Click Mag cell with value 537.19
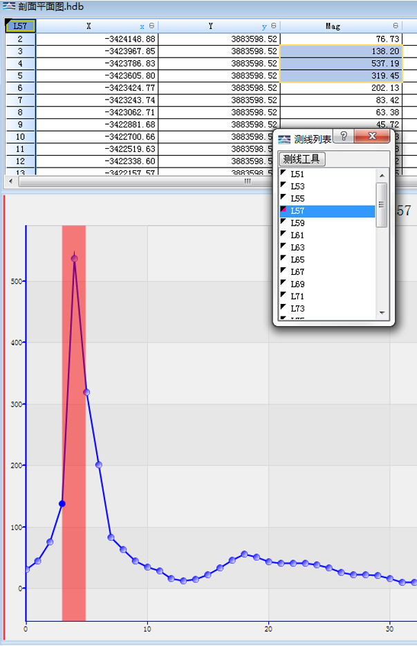 tap(341, 64)
